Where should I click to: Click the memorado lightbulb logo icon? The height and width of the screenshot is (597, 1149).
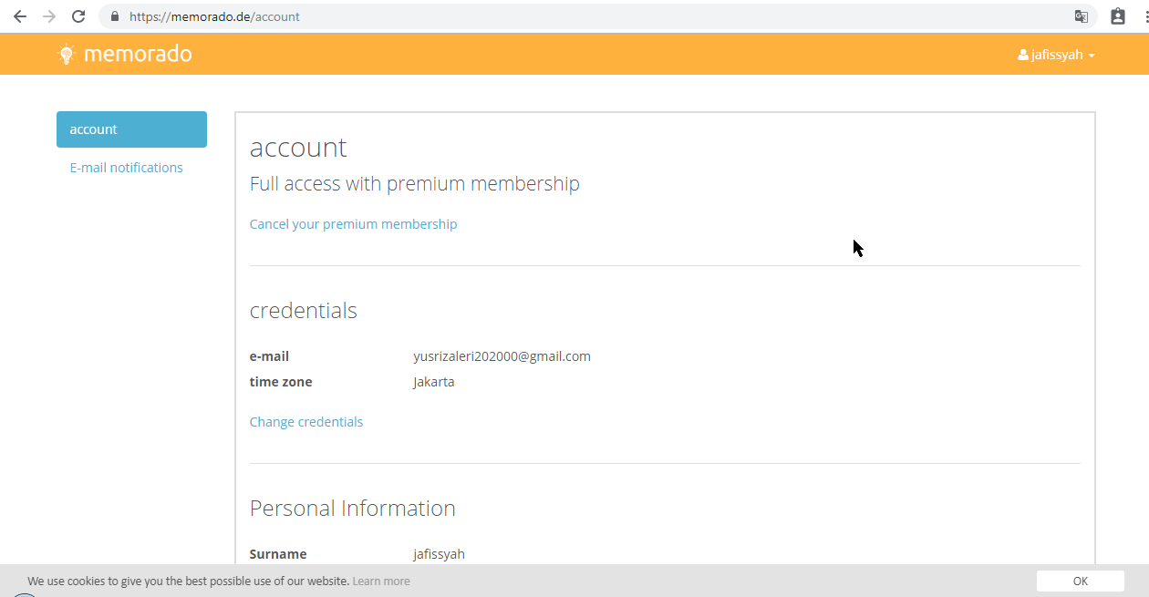click(x=66, y=55)
